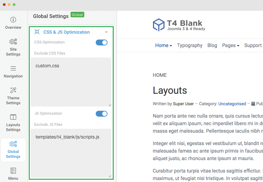
Task: Click the Global Settings panel title
Action: click(x=51, y=16)
